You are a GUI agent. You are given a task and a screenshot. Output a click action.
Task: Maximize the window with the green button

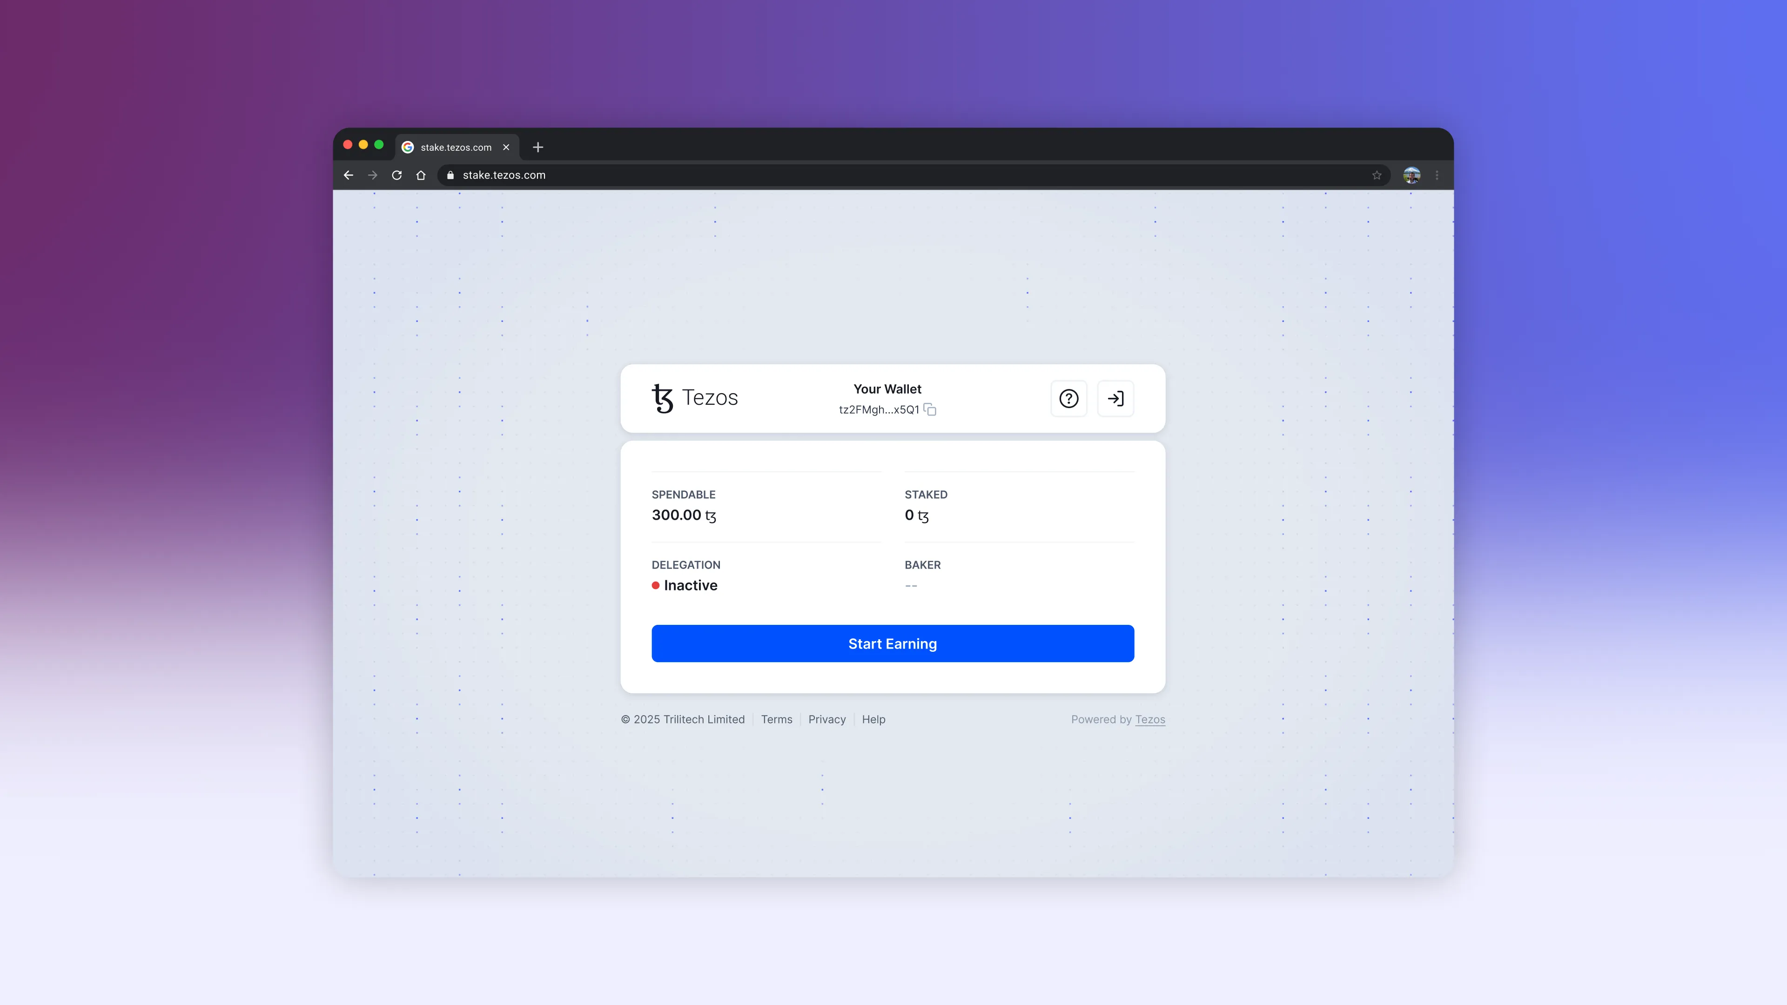(x=379, y=145)
